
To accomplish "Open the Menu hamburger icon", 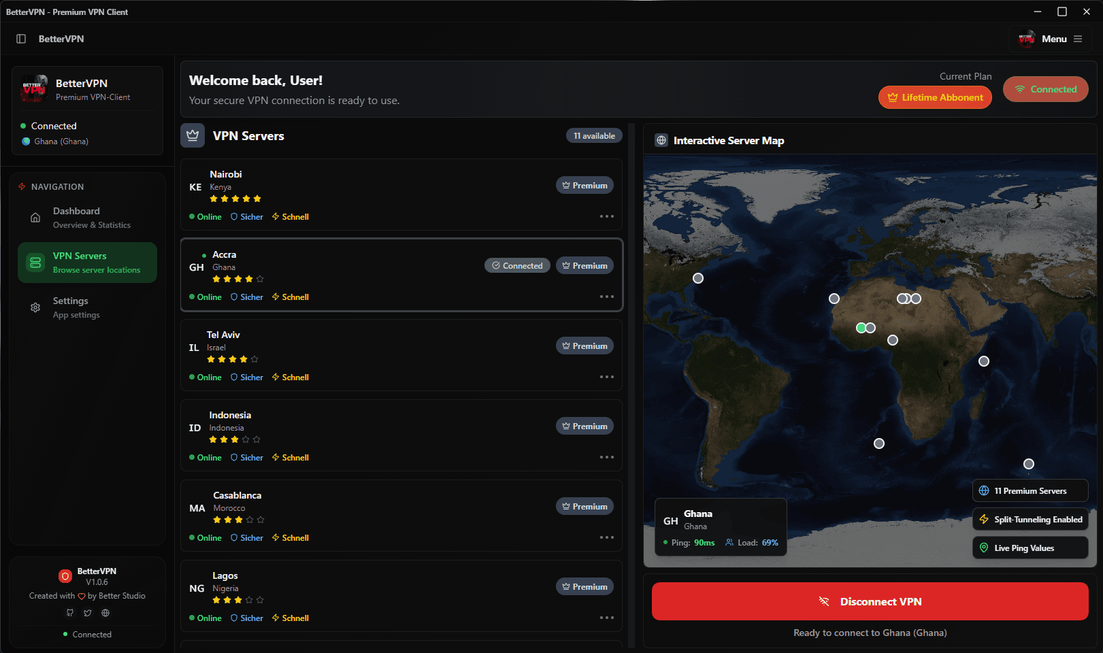I will tap(1078, 39).
